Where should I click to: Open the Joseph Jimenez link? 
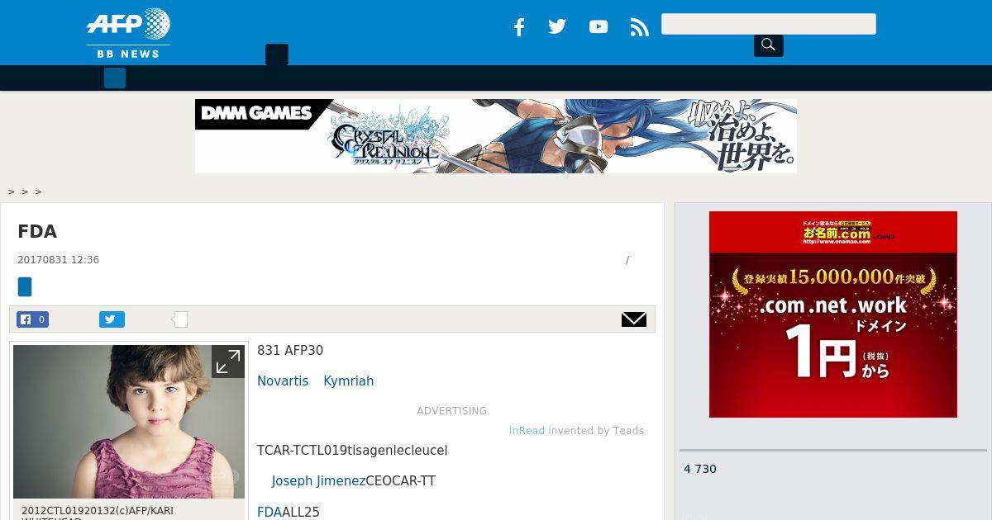(x=318, y=481)
